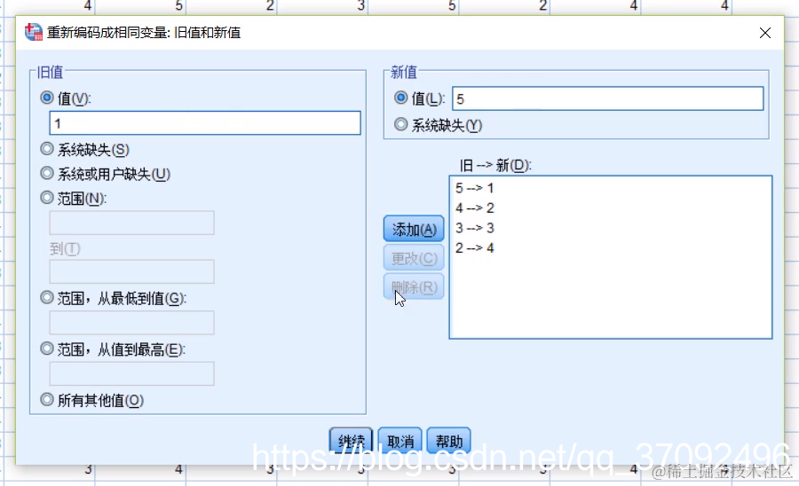Click the lowest-to-value range input field
Image resolution: width=799 pixels, height=486 pixels.
click(132, 323)
